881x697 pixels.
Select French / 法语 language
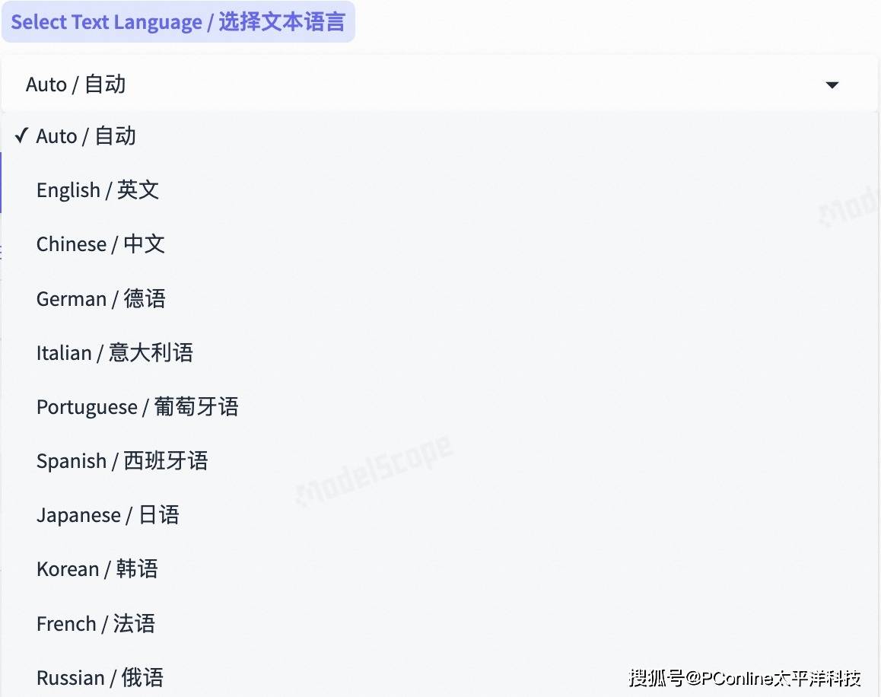(95, 624)
